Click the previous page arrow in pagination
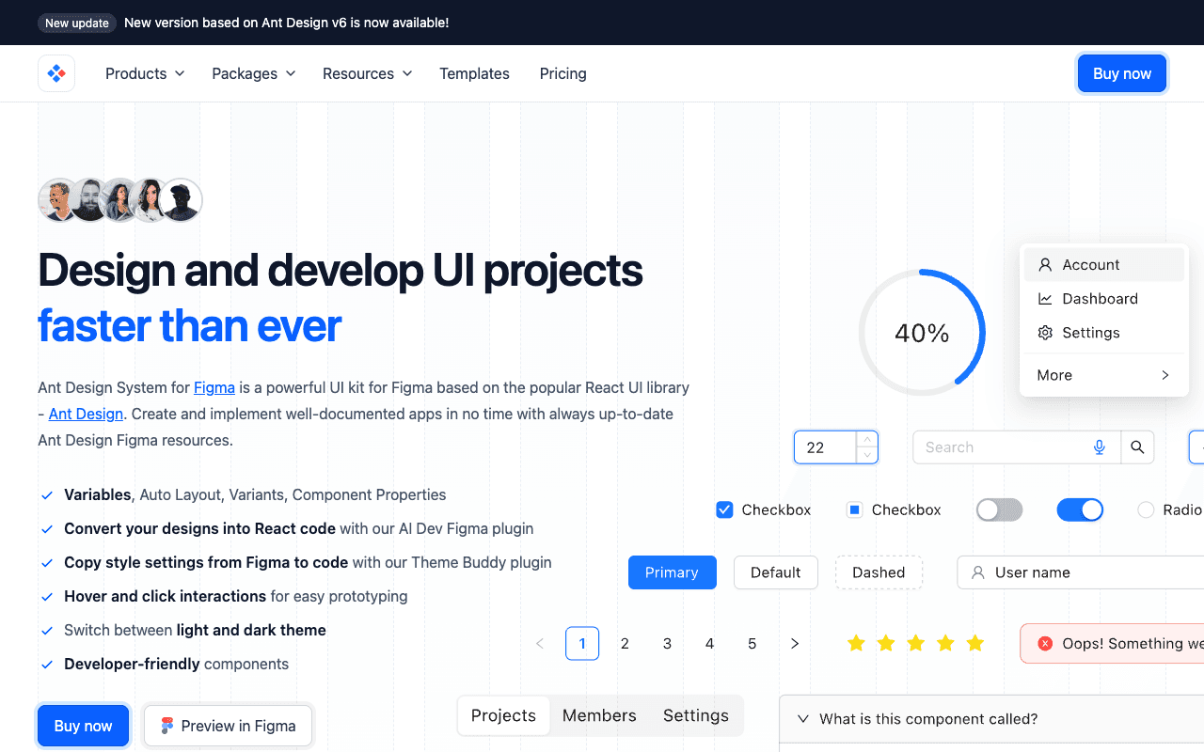Screen dimensions: 1204x752 click(x=540, y=644)
